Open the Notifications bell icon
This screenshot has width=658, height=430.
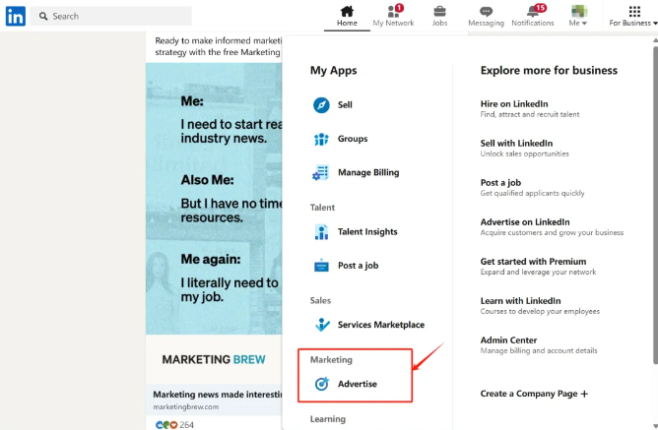pos(534,11)
